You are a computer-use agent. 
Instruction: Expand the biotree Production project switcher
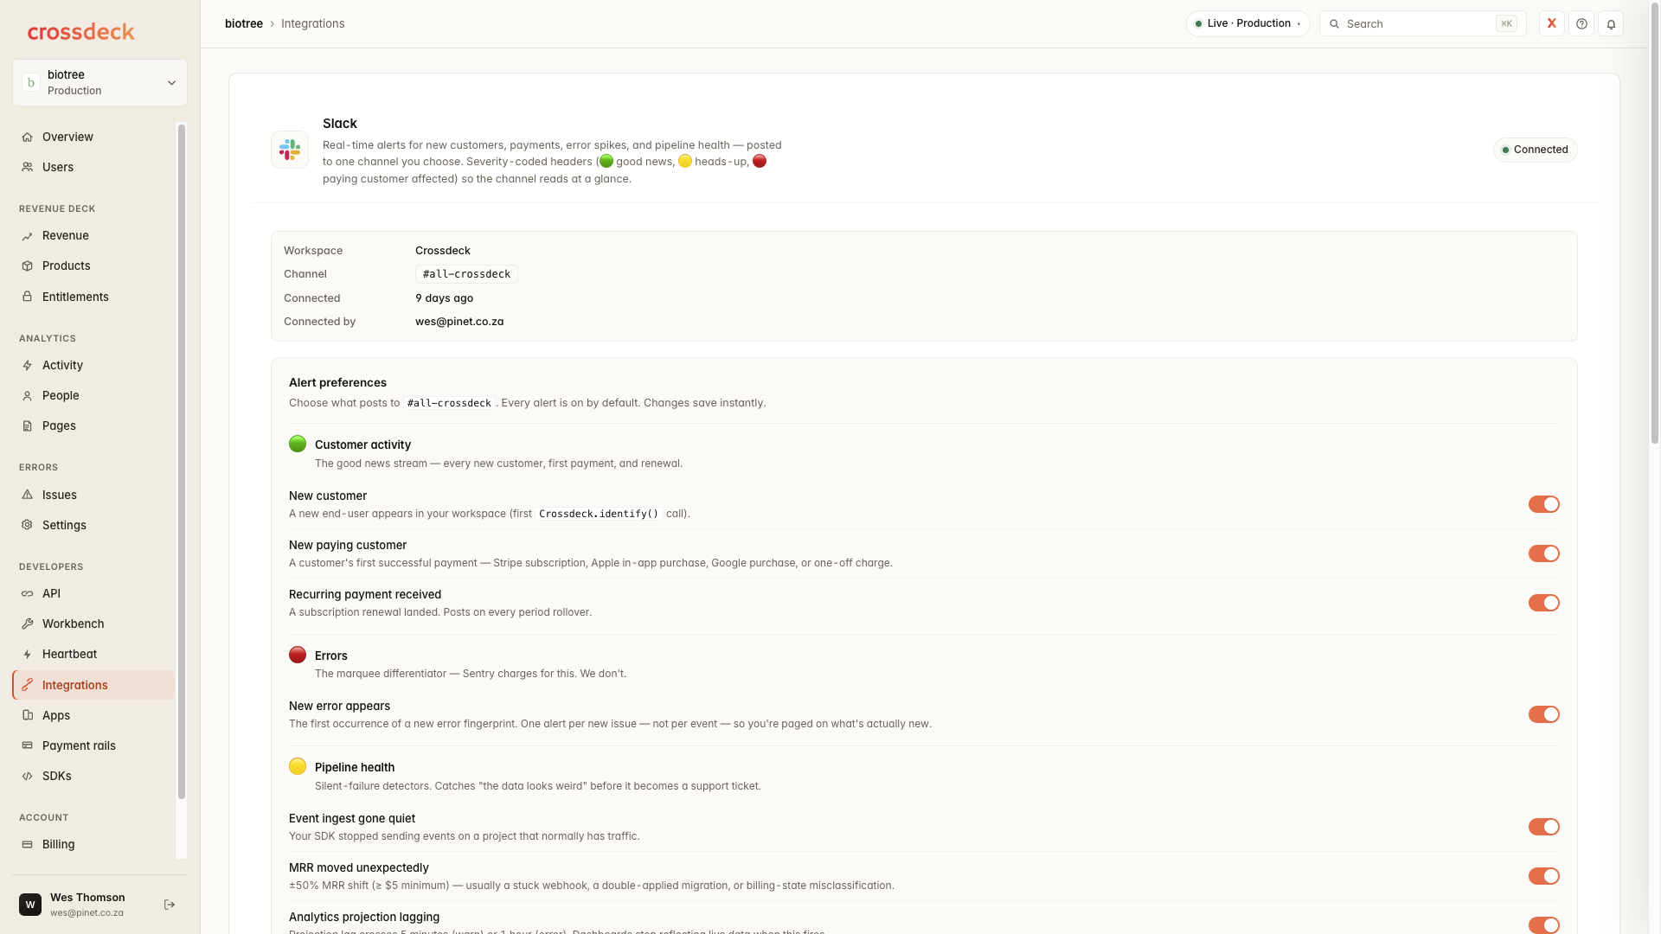[x=99, y=83]
